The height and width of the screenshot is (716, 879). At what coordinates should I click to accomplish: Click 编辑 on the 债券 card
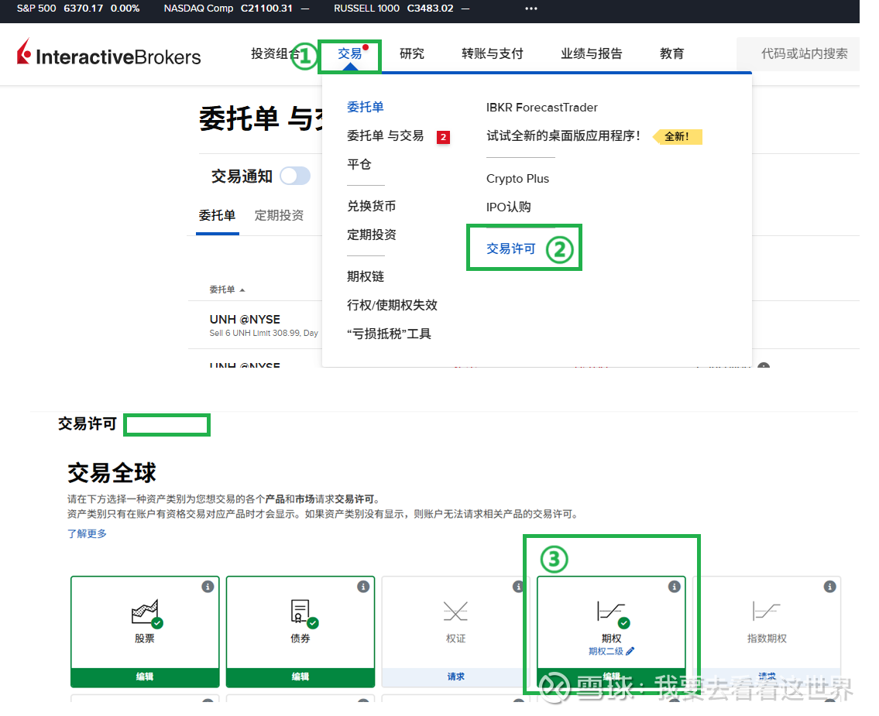[x=300, y=677]
